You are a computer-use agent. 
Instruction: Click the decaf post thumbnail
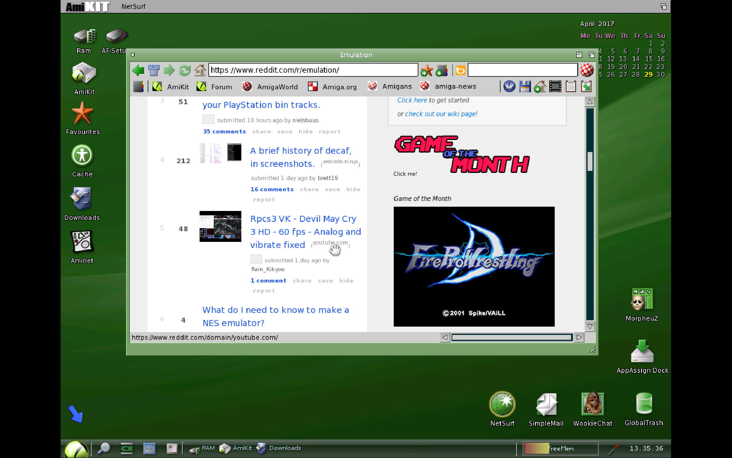[220, 153]
